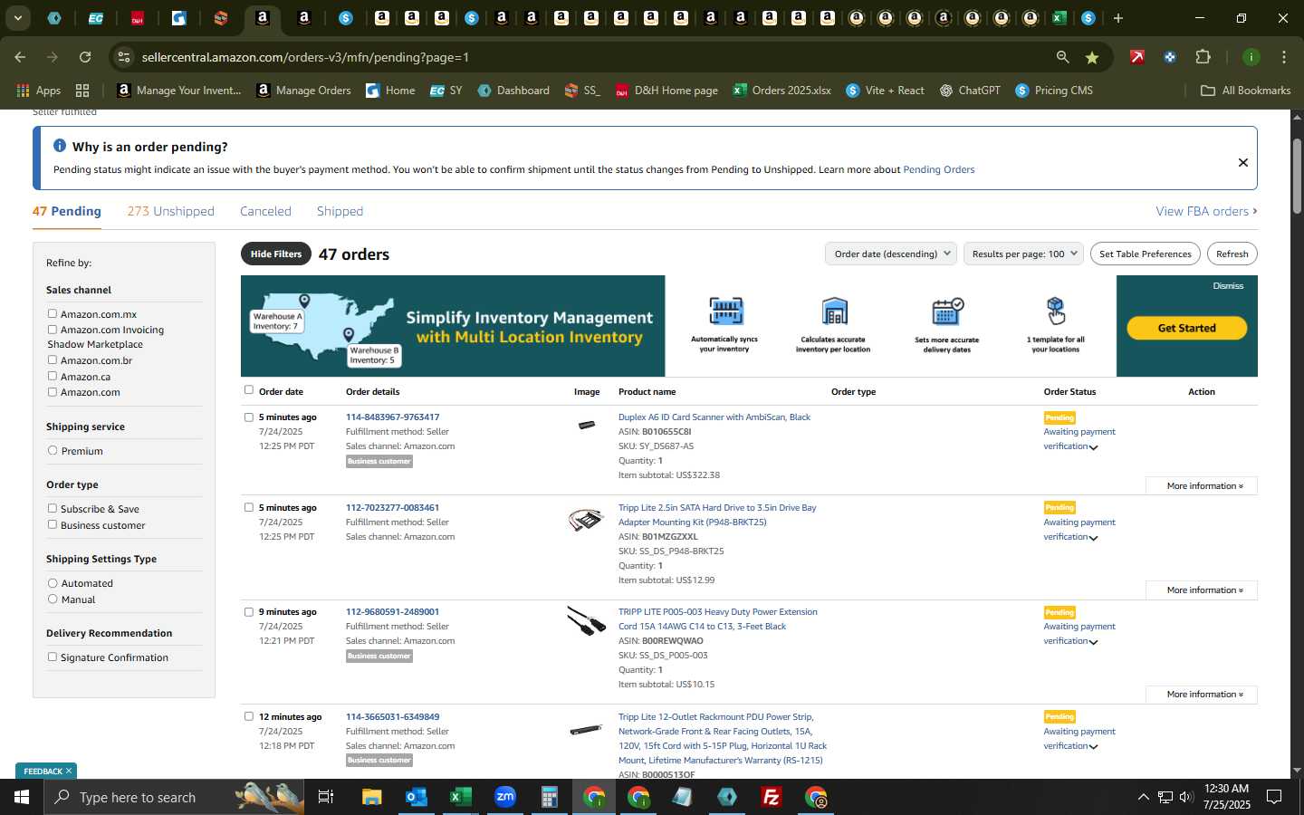
Task: Toggle Amazon.com.br sales channel checkbox
Action: point(53,360)
